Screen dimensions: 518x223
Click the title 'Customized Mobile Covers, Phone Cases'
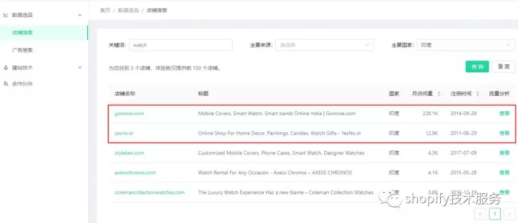point(281,153)
